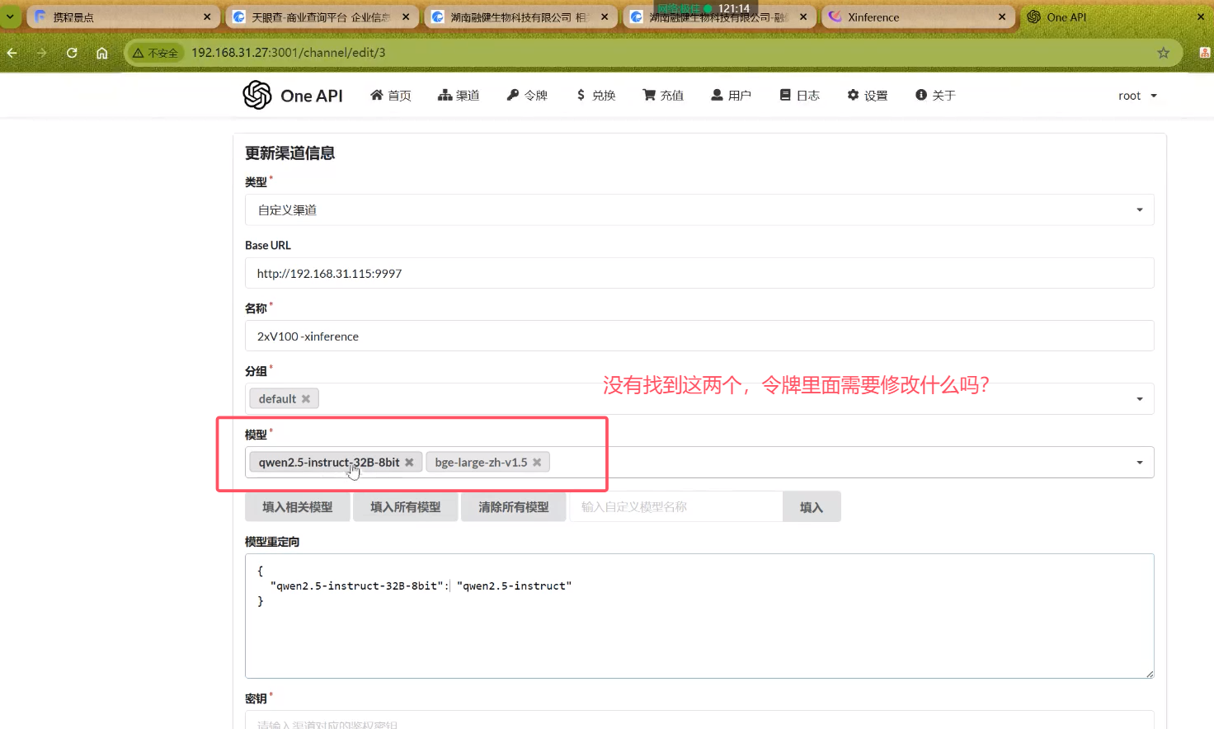The height and width of the screenshot is (729, 1214).
Task: Open the 渠道 channels menu item
Action: tap(459, 96)
